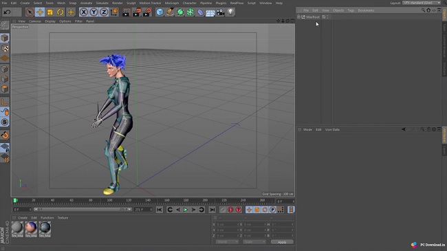447x251 pixels.
Task: Open the World coordinate dropdown
Action: point(227,242)
